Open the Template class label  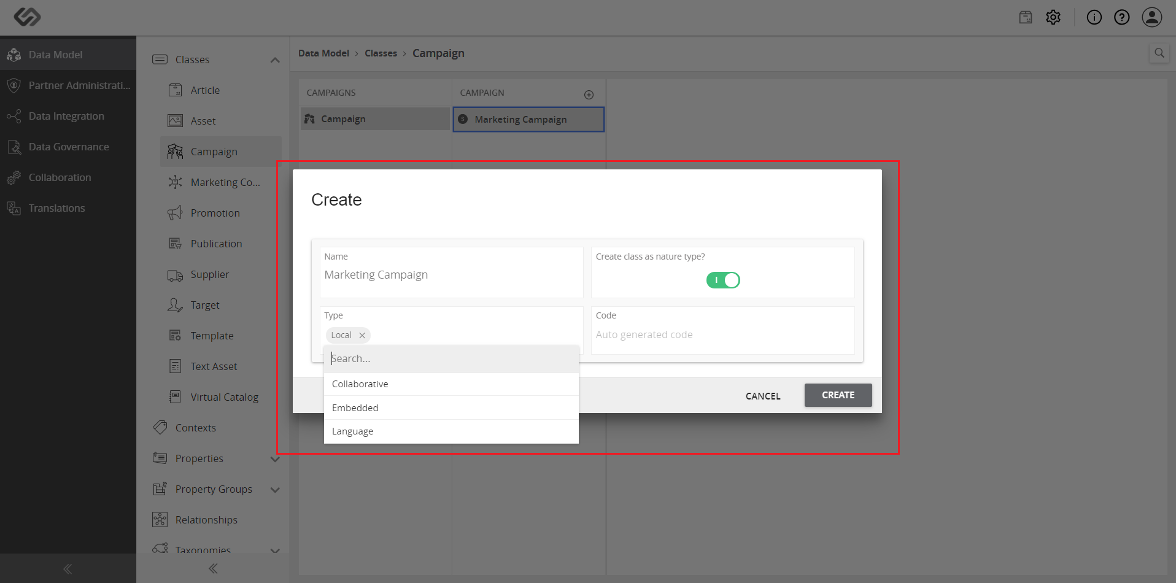point(212,336)
